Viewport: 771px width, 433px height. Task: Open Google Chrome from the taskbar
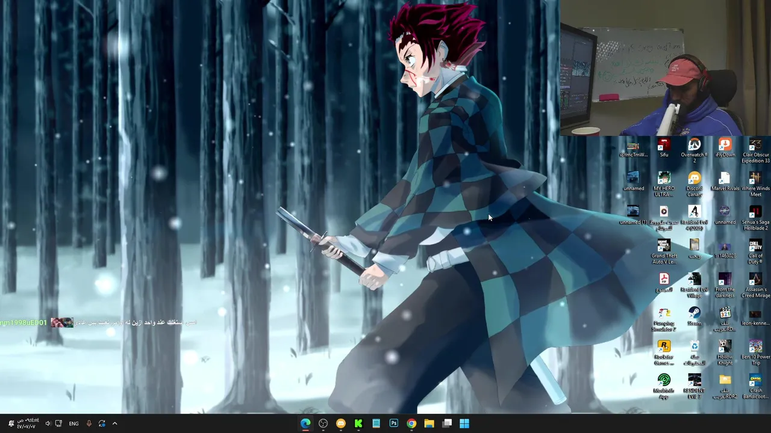411,423
